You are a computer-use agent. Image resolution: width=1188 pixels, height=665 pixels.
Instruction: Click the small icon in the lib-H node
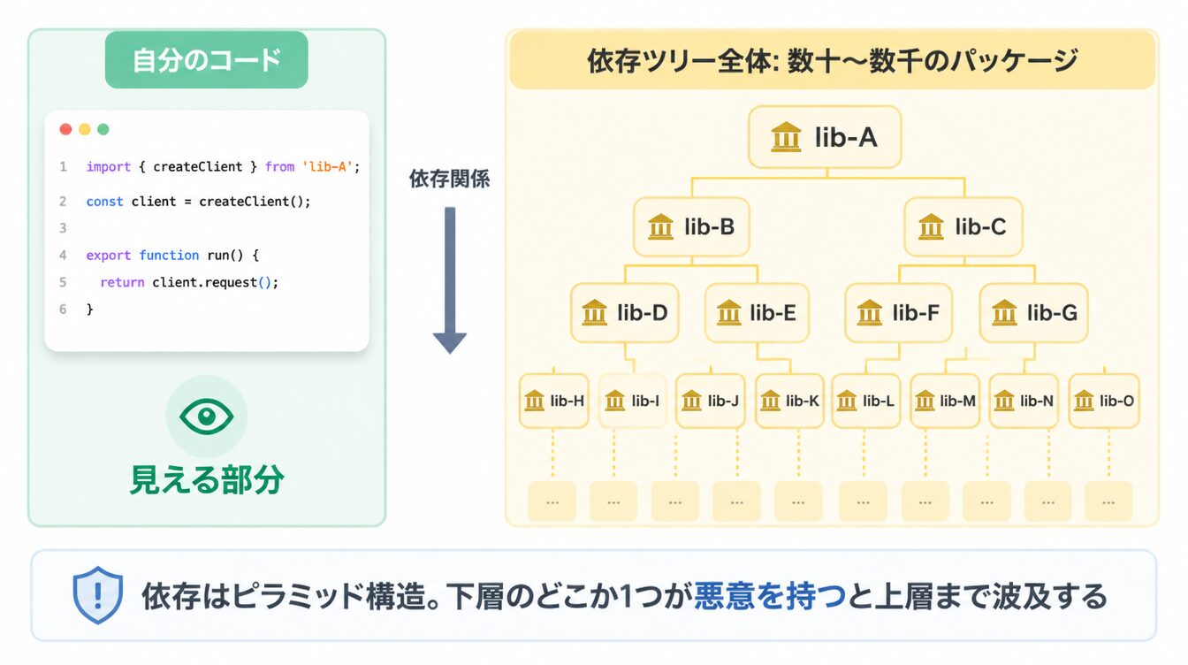(x=535, y=401)
